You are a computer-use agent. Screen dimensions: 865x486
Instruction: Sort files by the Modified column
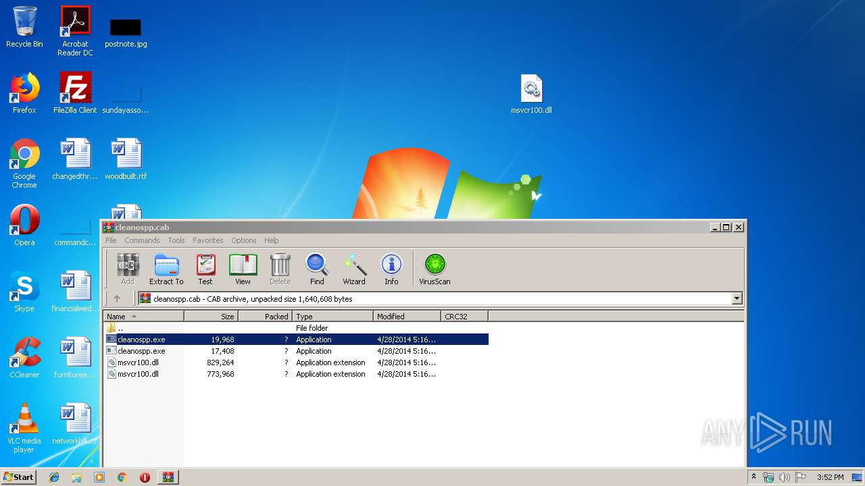click(x=407, y=316)
